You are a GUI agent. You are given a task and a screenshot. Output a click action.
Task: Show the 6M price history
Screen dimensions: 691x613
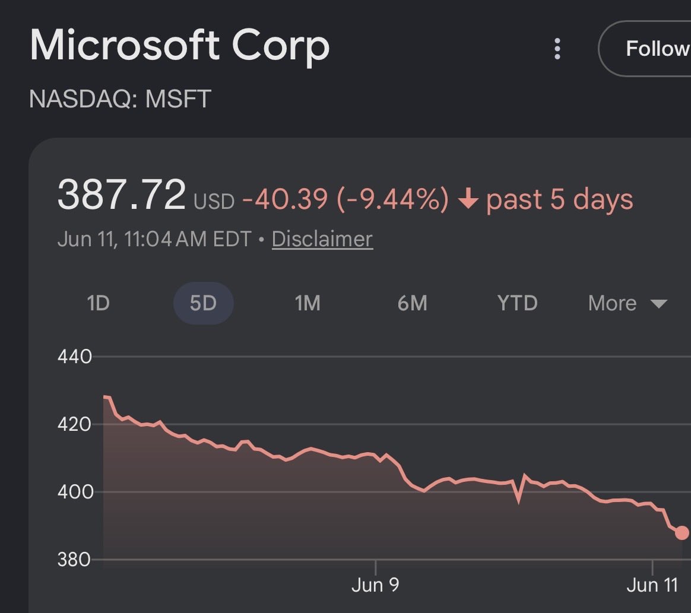click(x=413, y=303)
